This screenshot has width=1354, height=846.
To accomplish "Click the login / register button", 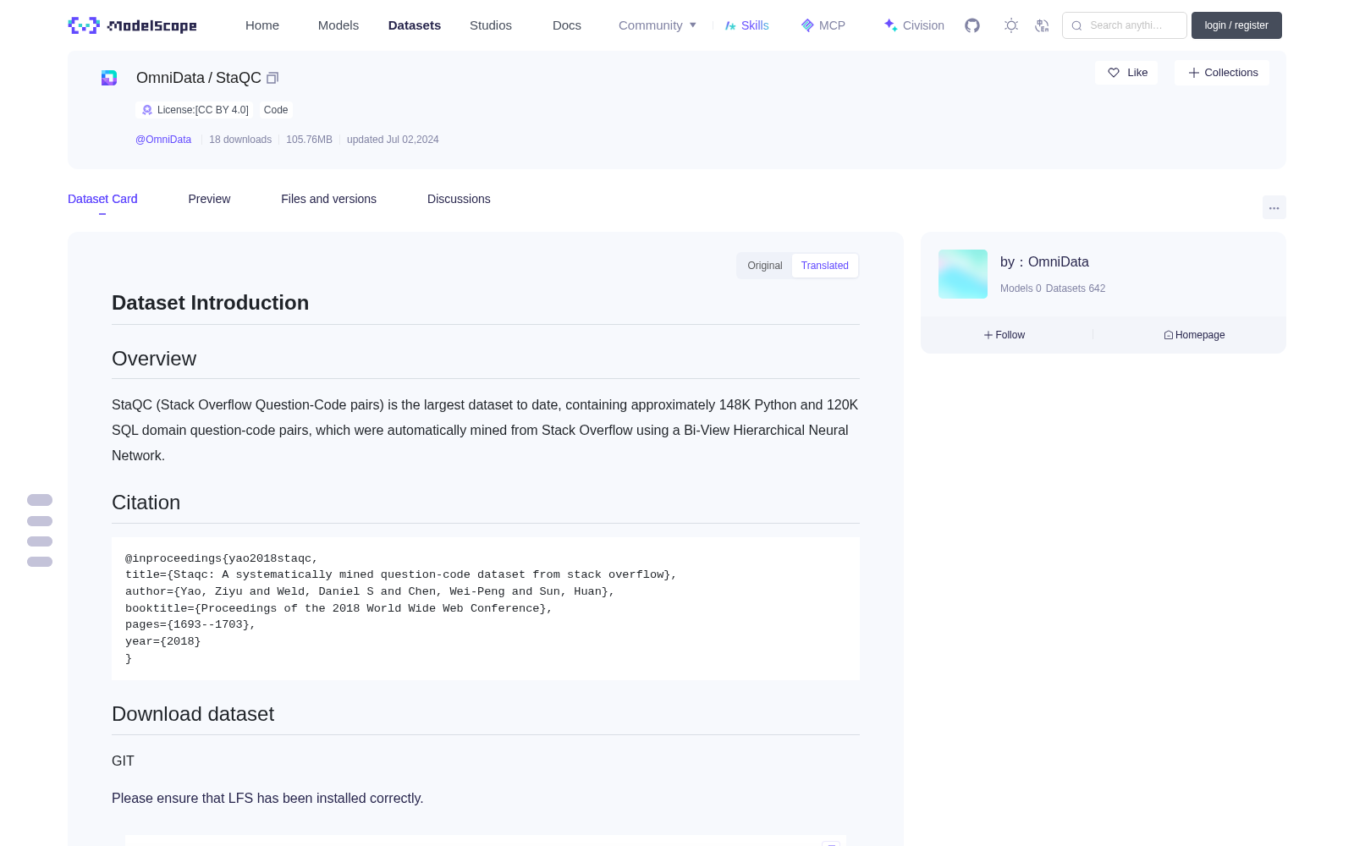I will coord(1236,25).
